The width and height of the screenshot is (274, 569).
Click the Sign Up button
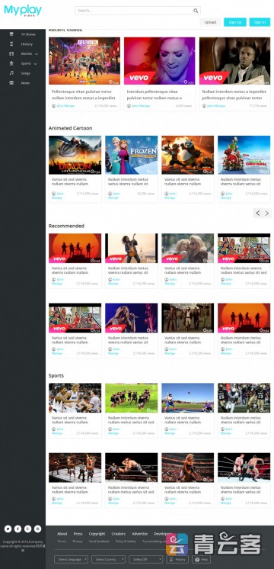coord(235,22)
